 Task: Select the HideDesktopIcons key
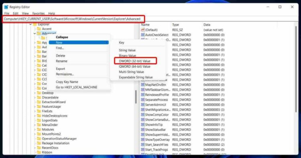tap(55, 116)
